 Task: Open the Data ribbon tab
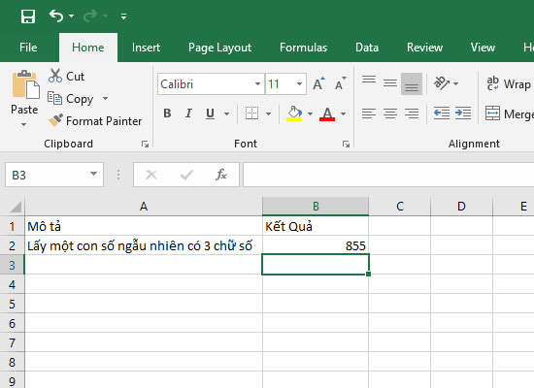coord(367,48)
